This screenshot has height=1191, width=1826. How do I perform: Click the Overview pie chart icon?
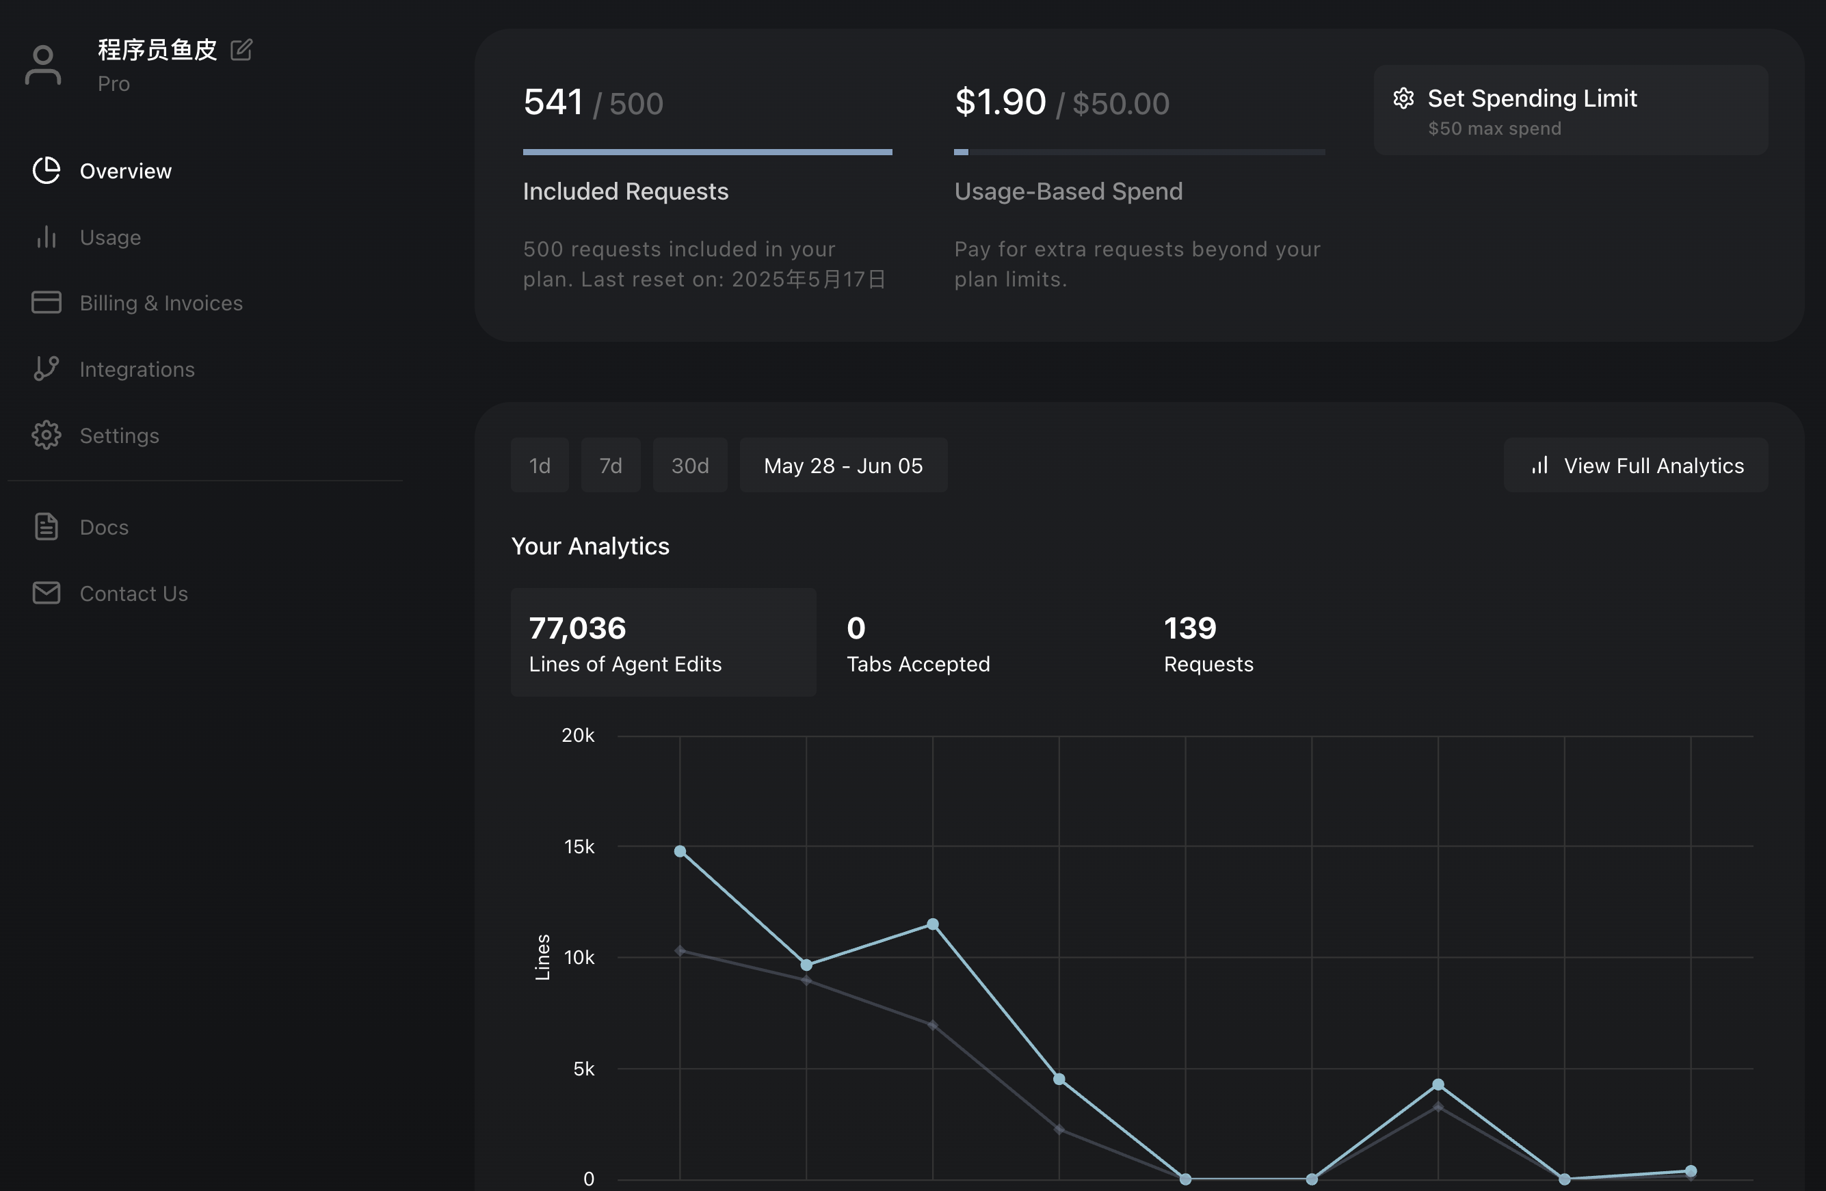(x=46, y=170)
